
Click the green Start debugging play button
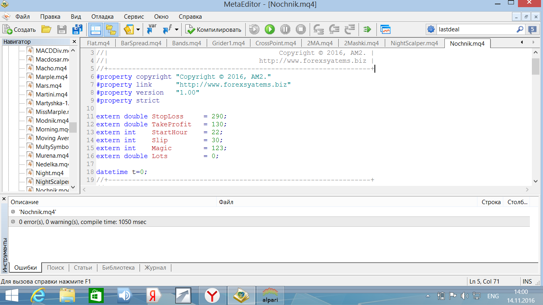click(x=270, y=29)
